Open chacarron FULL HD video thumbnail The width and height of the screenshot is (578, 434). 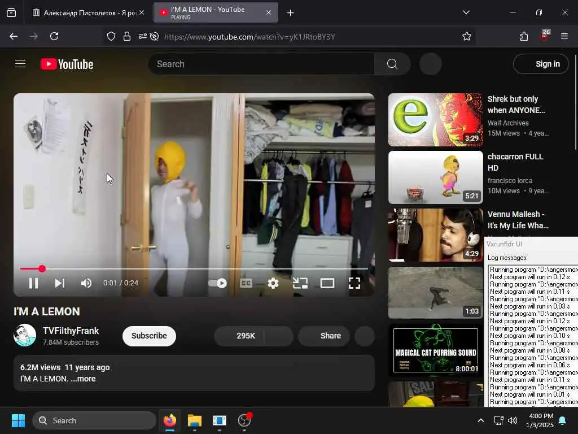coord(435,177)
